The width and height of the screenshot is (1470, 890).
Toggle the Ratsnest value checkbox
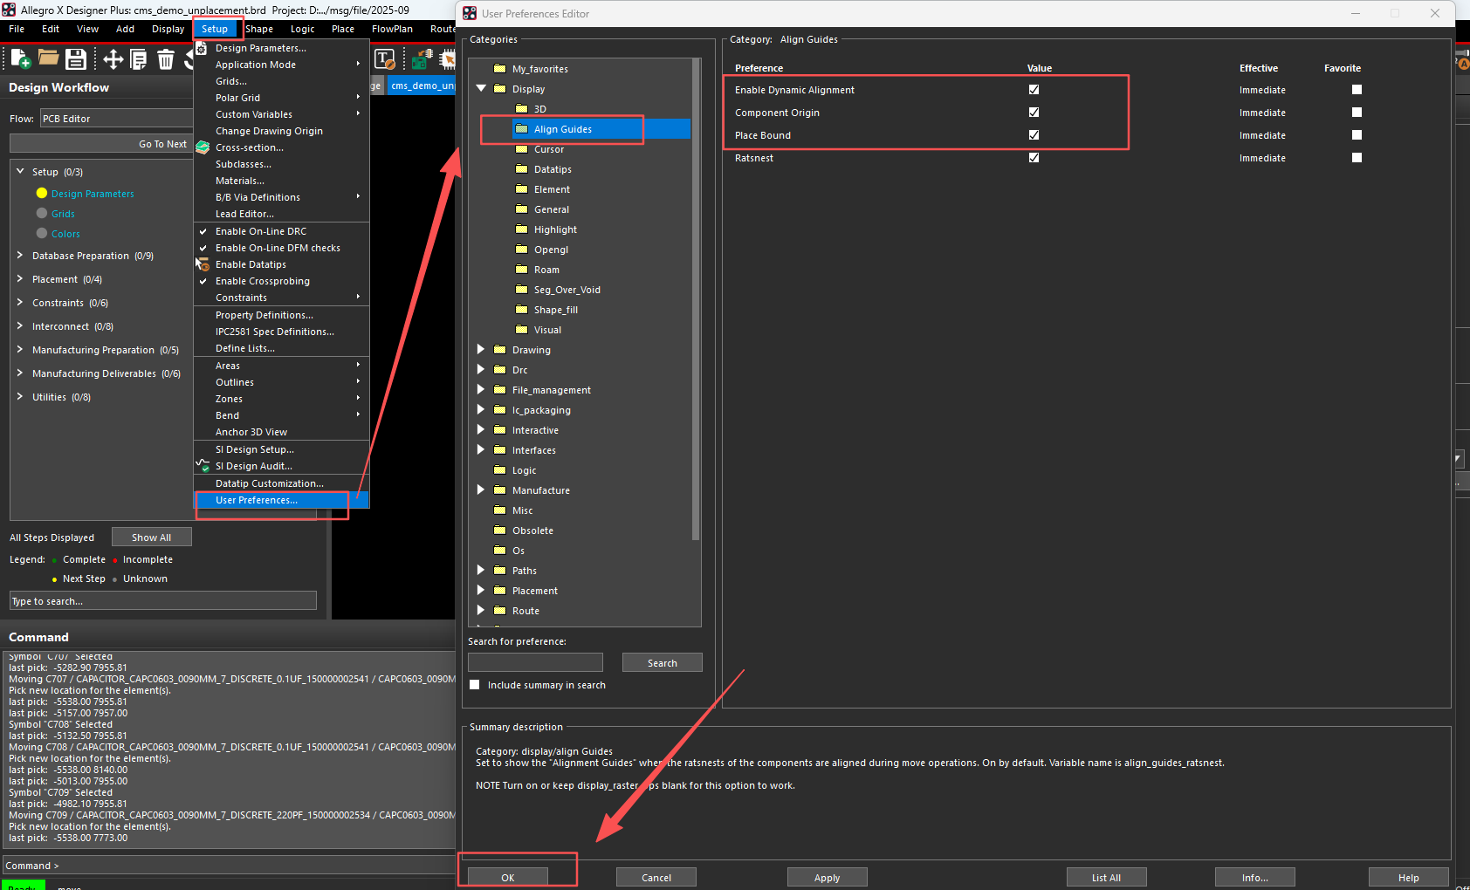tap(1034, 158)
